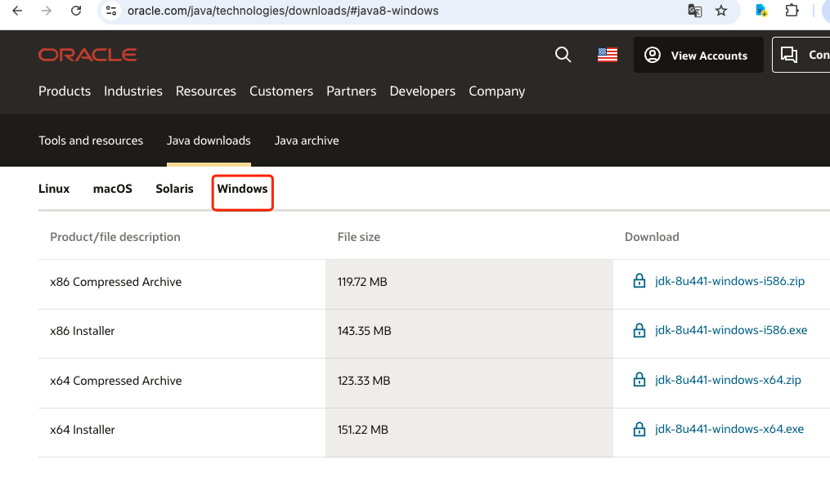This screenshot has height=482, width=830.
Task: Open the Industries menu
Action: pyautogui.click(x=133, y=91)
